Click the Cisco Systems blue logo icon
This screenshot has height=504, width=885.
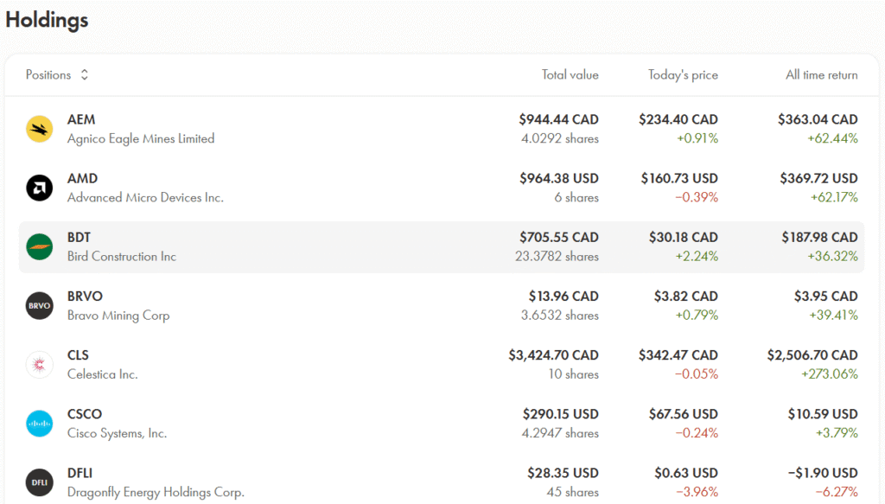click(40, 423)
